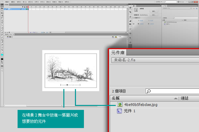Image resolution: width=199 pixels, height=132 pixels.
Task: Collapse 位置及大小 section in Properties
Action: point(133,18)
